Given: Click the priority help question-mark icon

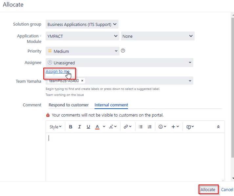Looking at the screenshot, I should pyautogui.click(x=123, y=51).
